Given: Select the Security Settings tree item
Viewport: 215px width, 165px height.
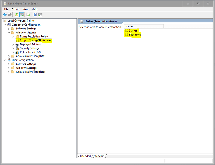Looking at the screenshot, I should [29, 48].
